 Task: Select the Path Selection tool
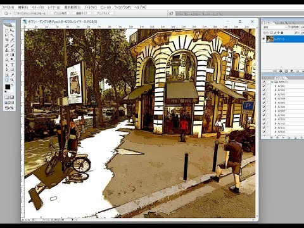7,65
